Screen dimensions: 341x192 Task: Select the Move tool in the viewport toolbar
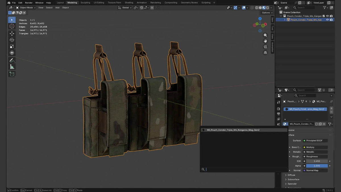tap(12, 34)
